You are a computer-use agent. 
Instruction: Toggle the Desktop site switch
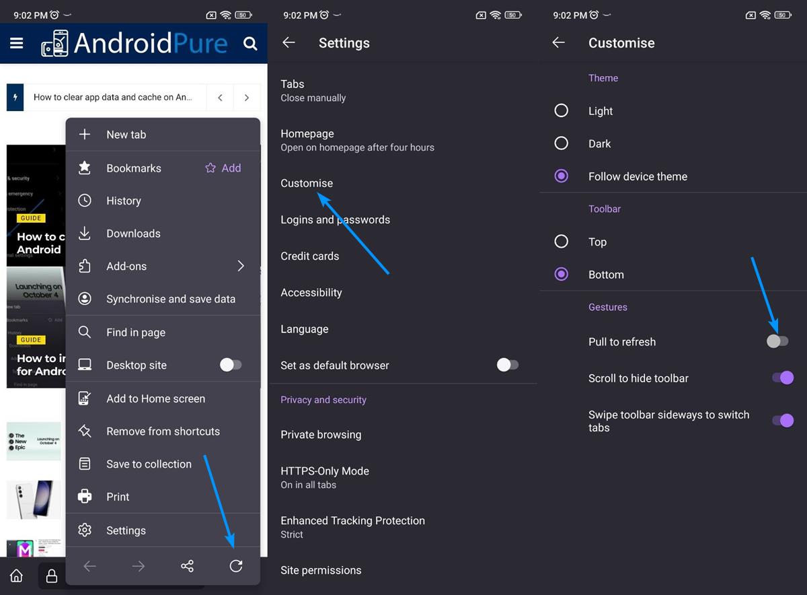231,365
